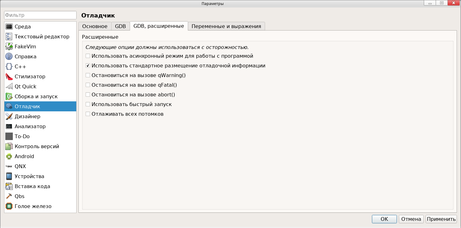Switch to the GDB tab
461x228 pixels.
[120, 27]
